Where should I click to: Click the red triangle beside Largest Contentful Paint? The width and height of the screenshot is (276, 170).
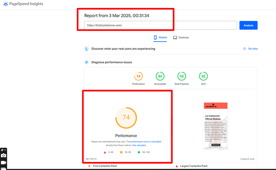(177, 166)
